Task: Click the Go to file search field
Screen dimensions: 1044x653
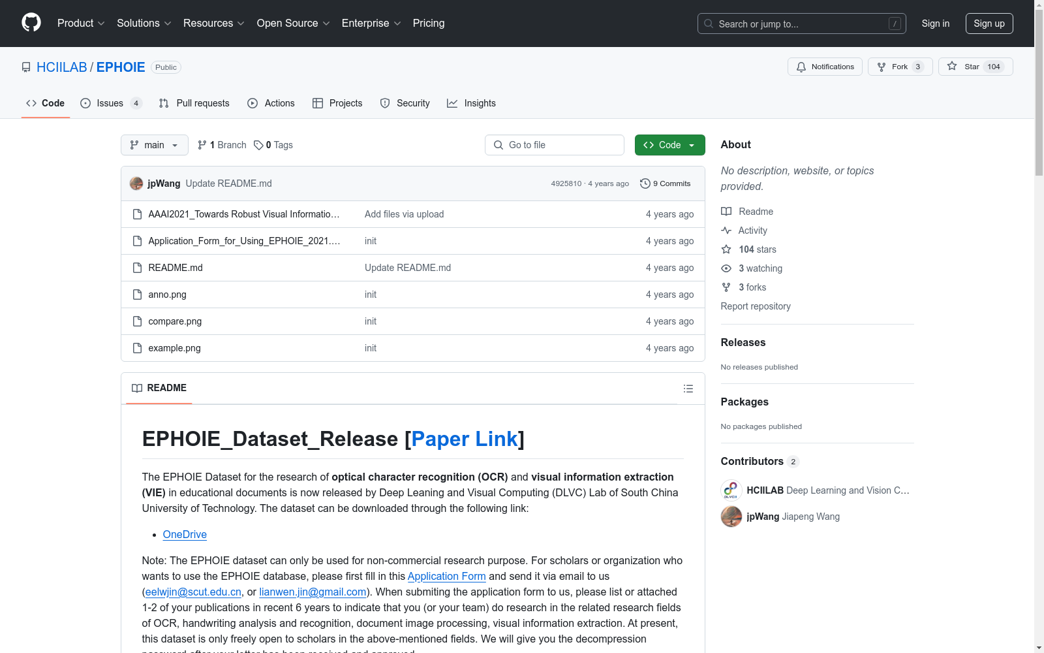Action: pyautogui.click(x=555, y=145)
